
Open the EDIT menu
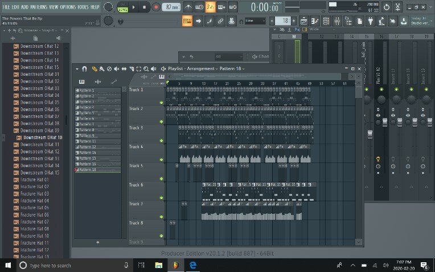click(15, 7)
